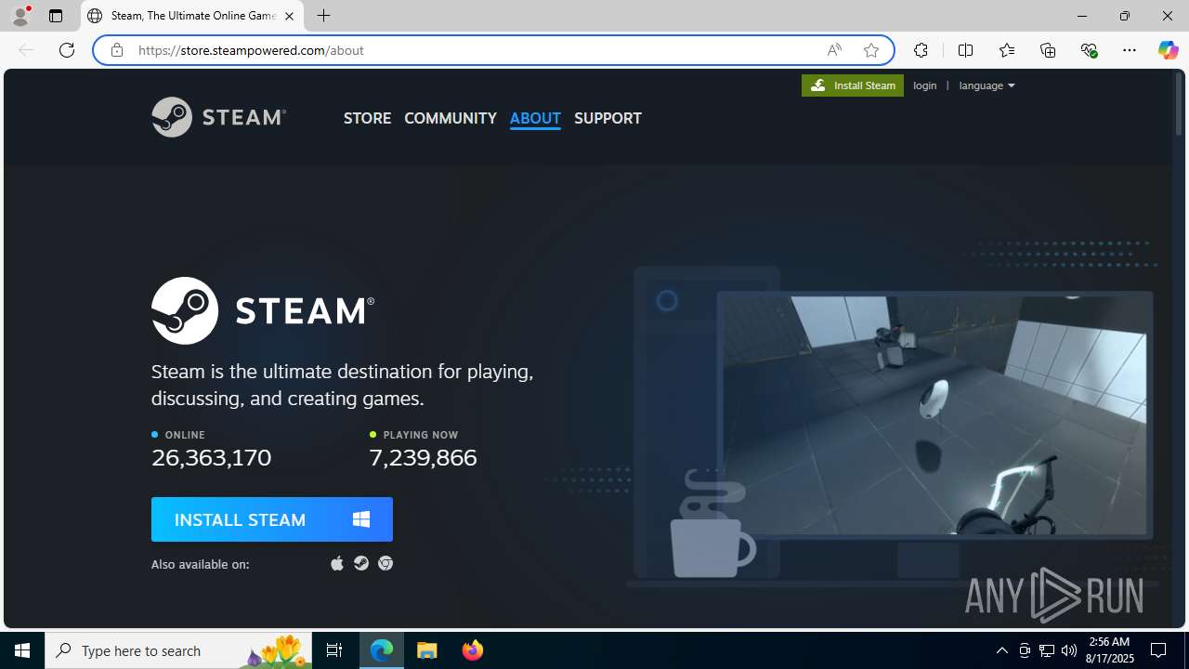
Task: Open Edge Settings and more menu
Action: [x=1130, y=50]
